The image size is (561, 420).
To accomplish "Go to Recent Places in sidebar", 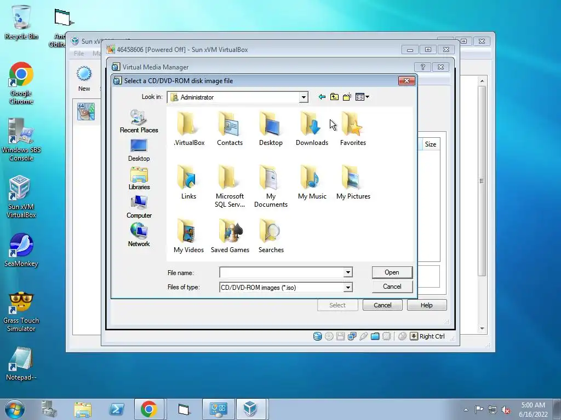I will click(139, 121).
